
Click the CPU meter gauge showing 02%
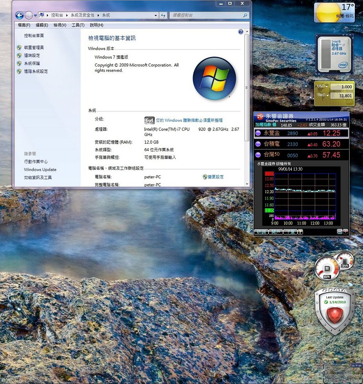326,269
